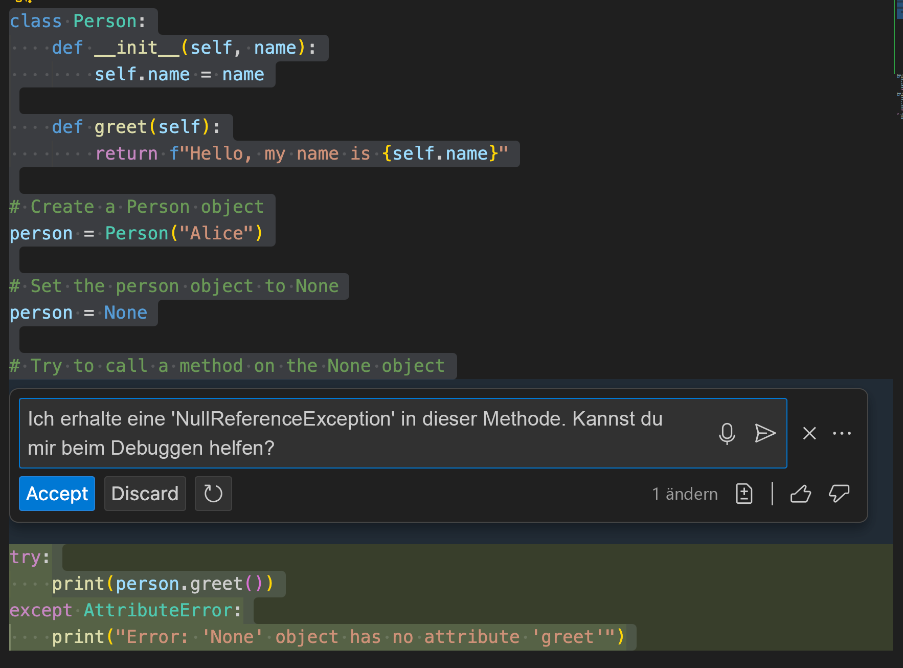This screenshot has width=903, height=668.
Task: Open the ellipsis more-actions menu
Action: coord(842,433)
